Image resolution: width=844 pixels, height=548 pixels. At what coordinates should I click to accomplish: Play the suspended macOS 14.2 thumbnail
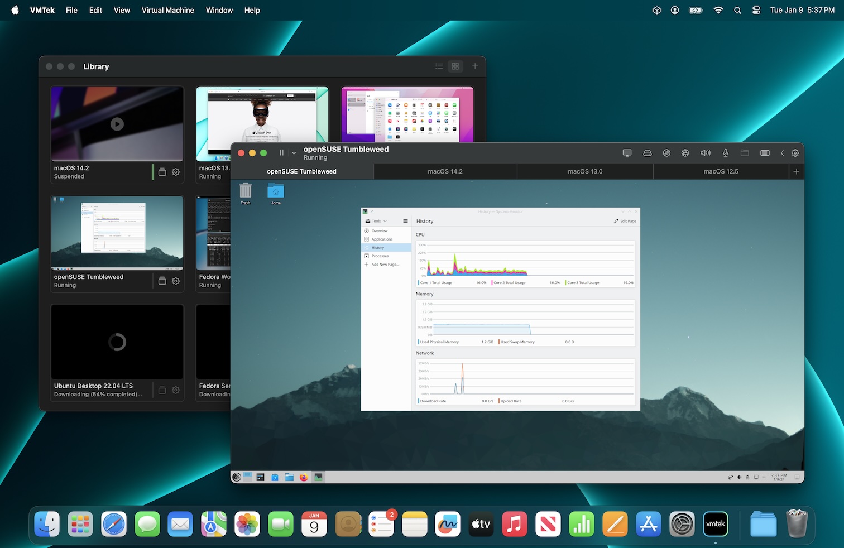point(117,124)
